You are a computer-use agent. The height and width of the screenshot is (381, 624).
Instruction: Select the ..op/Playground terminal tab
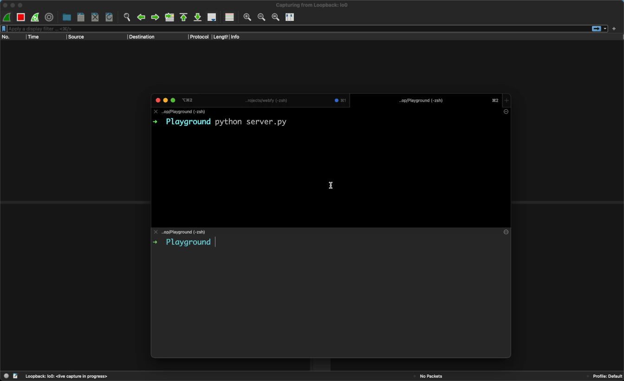pyautogui.click(x=421, y=100)
